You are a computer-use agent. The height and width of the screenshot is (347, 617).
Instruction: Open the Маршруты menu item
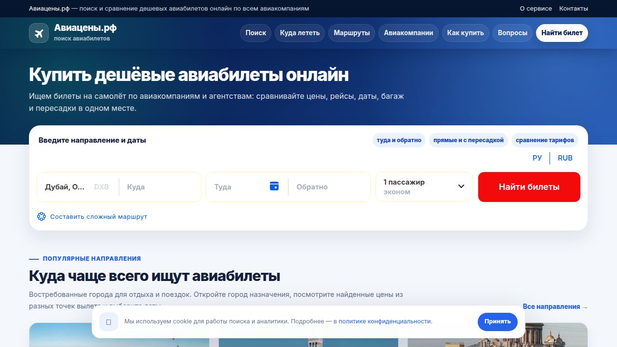(x=352, y=33)
